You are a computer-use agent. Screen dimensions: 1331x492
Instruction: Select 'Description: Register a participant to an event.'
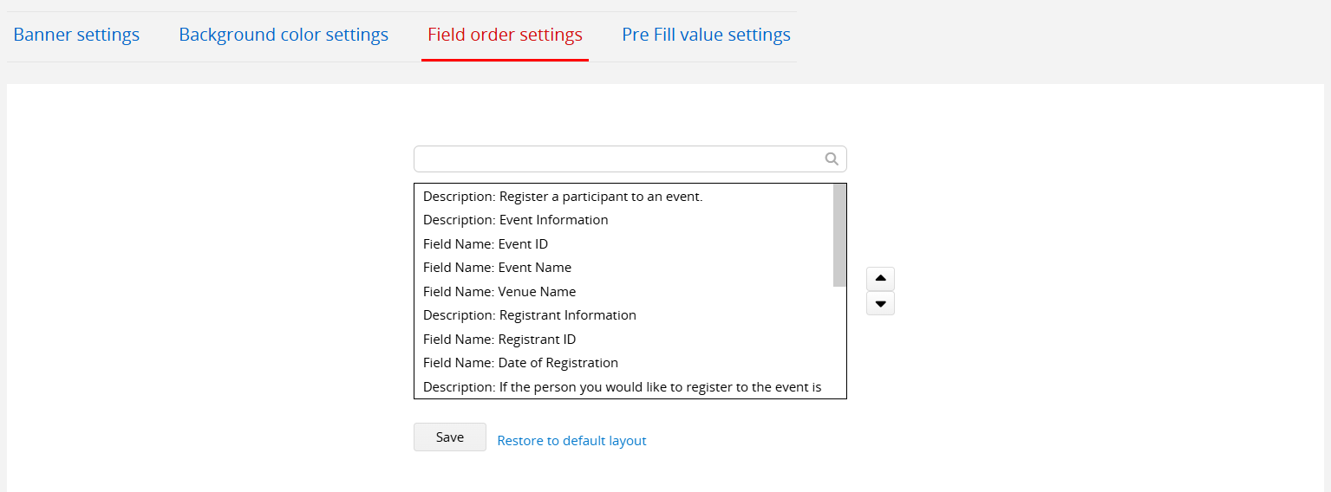click(623, 197)
